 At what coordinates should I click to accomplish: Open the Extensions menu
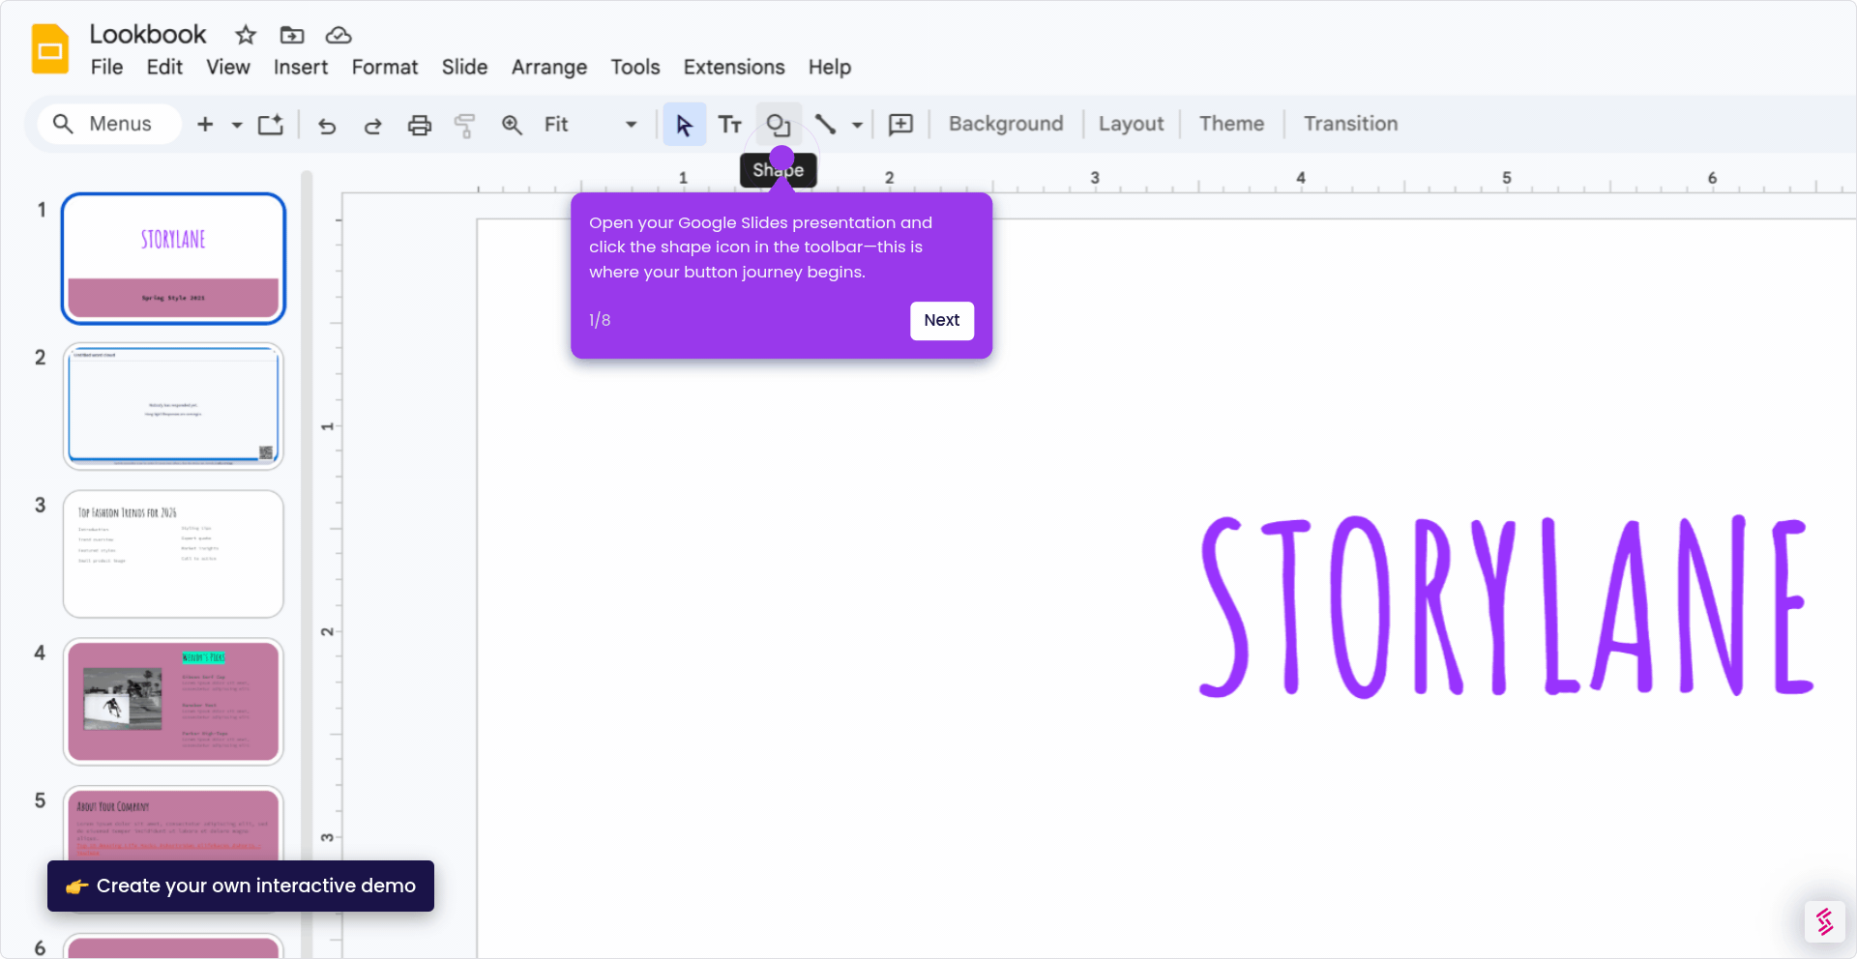tap(734, 68)
